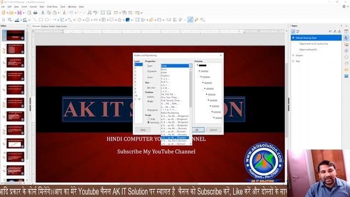350x197 pixels.
Task: Click the New presentation icon
Action: (4, 13)
